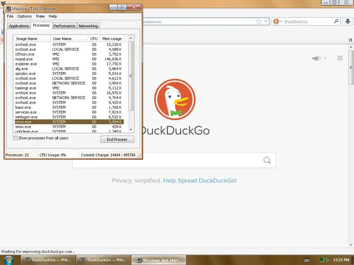The width and height of the screenshot is (354, 265).
Task: Select the taskmgr.exe process row
Action: click(69, 88)
